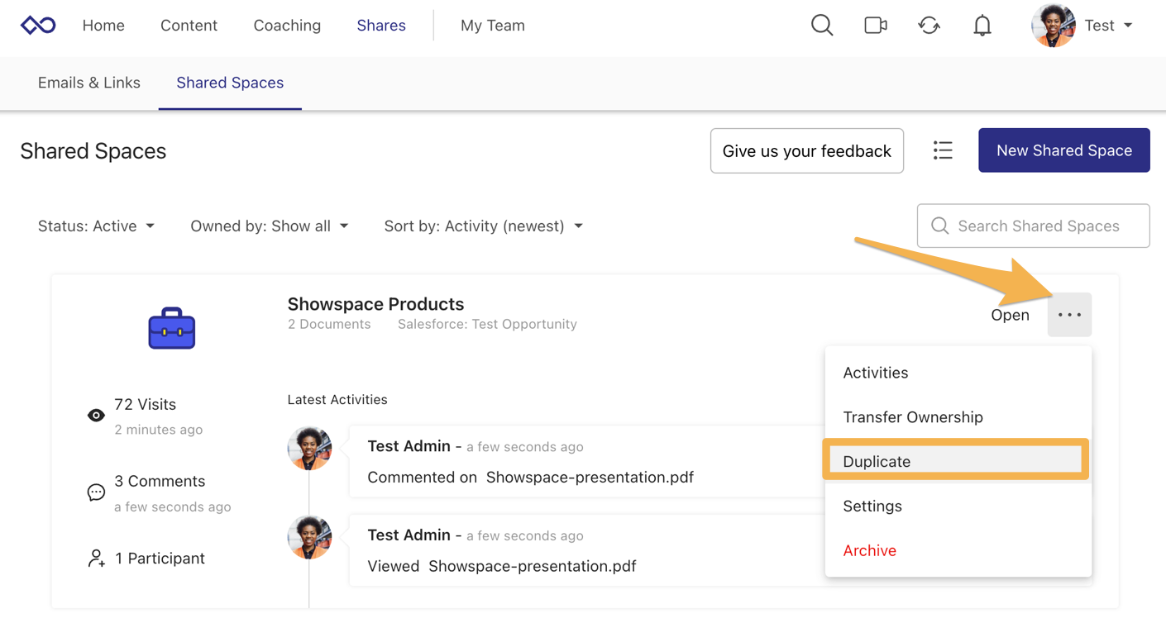
Task: Click the 3 Comments text
Action: 160,482
